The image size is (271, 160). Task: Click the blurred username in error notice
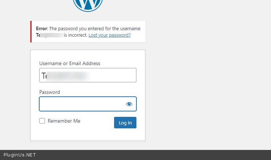51,35
